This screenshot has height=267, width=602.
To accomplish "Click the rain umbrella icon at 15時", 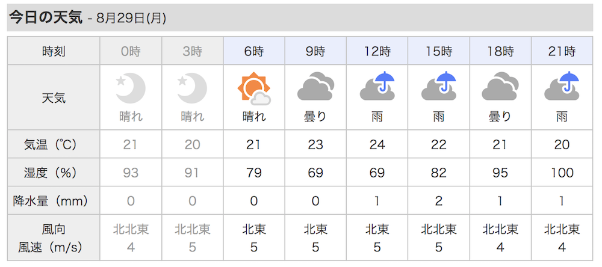I will coord(439,85).
